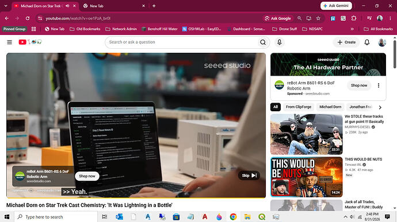Open THIS WOULD BE NUTS video thumbnail
The height and width of the screenshot is (222, 397).
(x=306, y=177)
